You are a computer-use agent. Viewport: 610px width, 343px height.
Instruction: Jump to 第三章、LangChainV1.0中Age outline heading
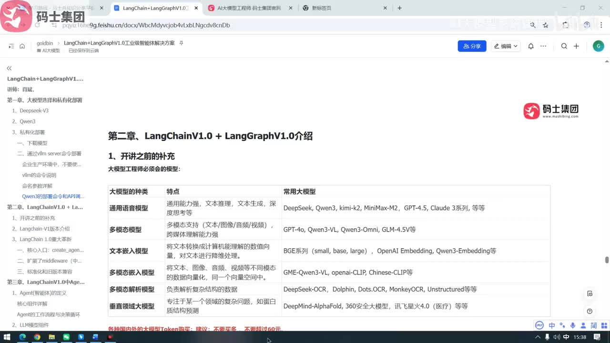click(x=46, y=282)
